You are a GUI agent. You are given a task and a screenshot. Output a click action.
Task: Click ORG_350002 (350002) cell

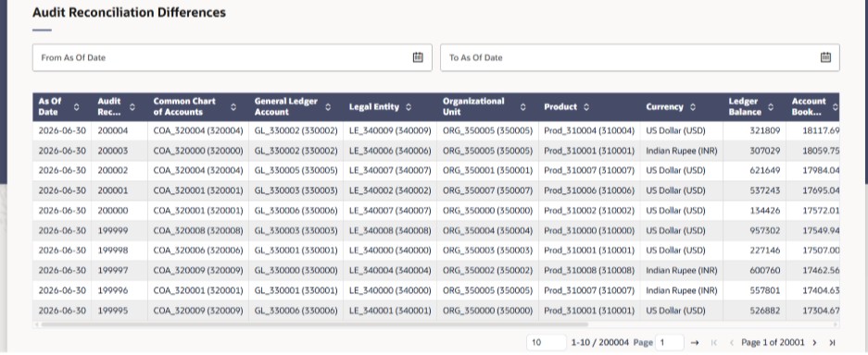click(x=487, y=270)
